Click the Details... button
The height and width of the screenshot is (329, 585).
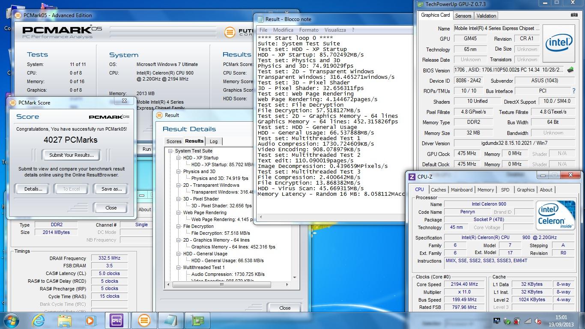pyautogui.click(x=33, y=189)
